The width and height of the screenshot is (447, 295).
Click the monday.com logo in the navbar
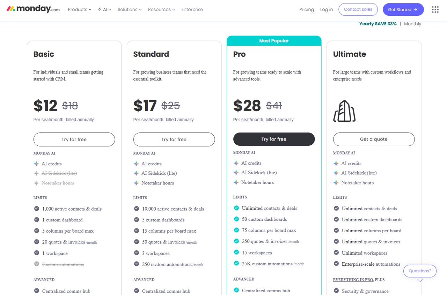pos(32,9)
